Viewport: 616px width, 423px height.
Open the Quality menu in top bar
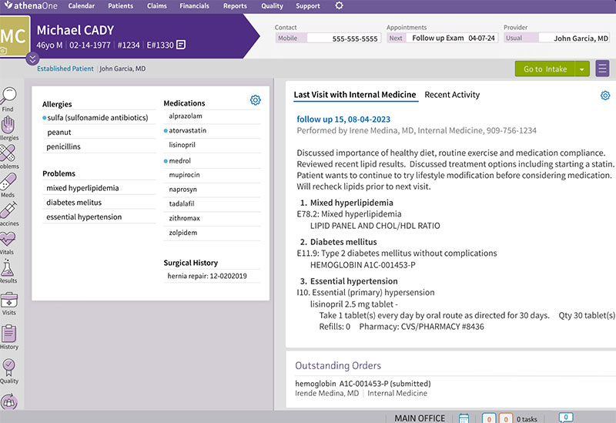point(272,6)
